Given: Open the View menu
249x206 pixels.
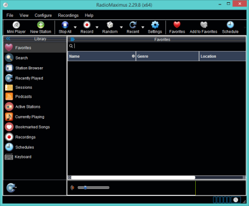Looking at the screenshot, I should tap(24, 16).
